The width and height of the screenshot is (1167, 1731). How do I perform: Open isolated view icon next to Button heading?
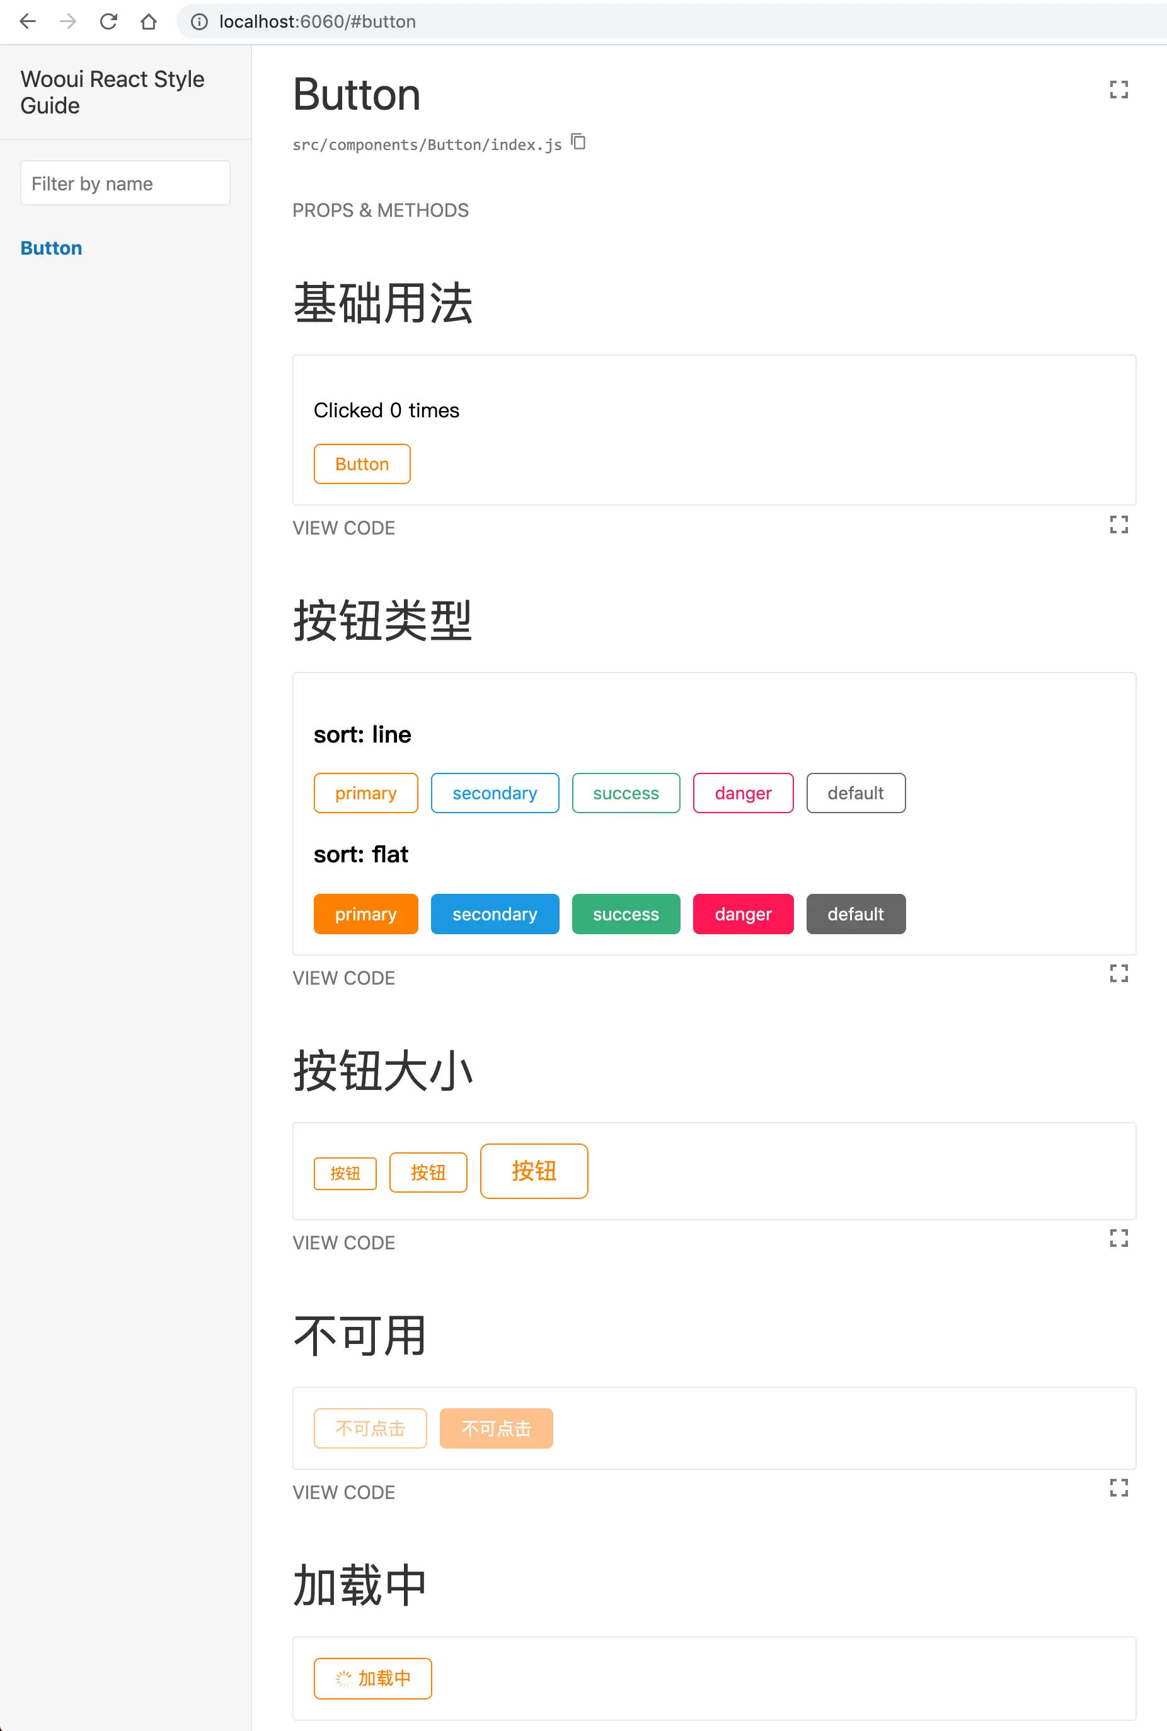[1118, 90]
